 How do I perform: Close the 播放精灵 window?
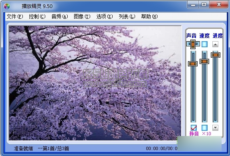click(x=219, y=5)
